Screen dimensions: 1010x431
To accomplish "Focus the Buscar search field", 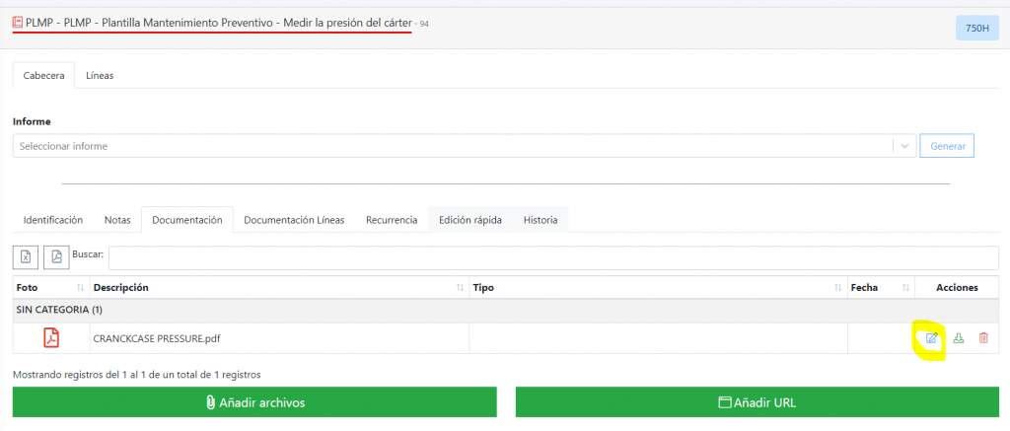I will tap(552, 257).
